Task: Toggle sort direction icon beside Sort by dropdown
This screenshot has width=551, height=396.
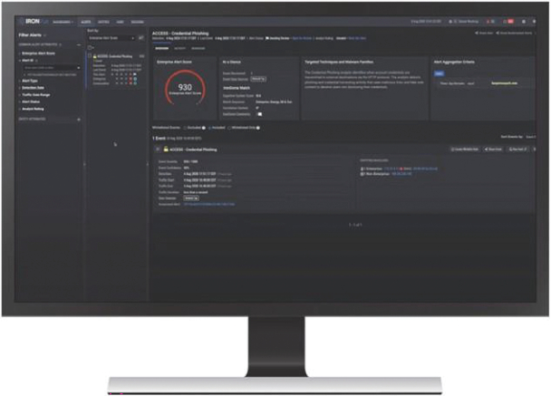Action: pos(140,38)
